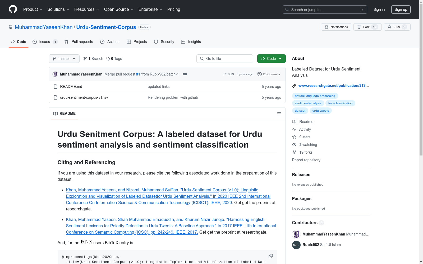Click Sign in

[x=379, y=10]
